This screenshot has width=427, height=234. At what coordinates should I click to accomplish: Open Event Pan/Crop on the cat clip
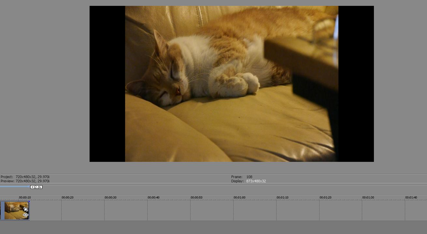26,210
